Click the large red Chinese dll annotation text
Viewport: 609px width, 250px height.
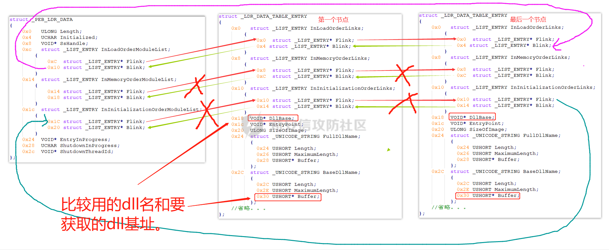pos(123,214)
